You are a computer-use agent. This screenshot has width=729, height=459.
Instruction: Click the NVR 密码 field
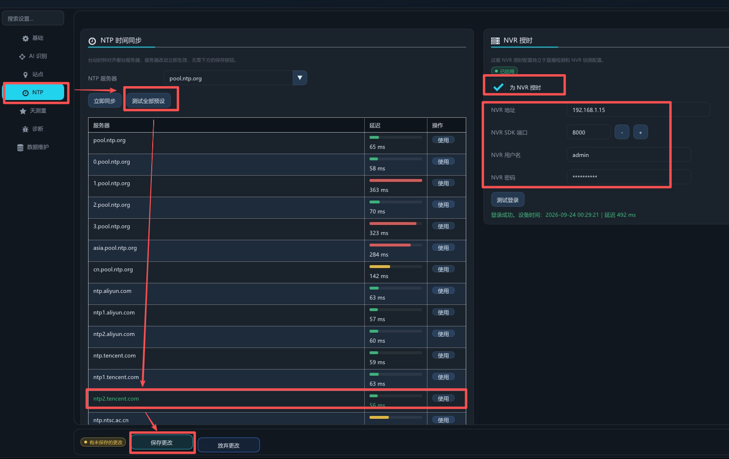click(x=628, y=177)
